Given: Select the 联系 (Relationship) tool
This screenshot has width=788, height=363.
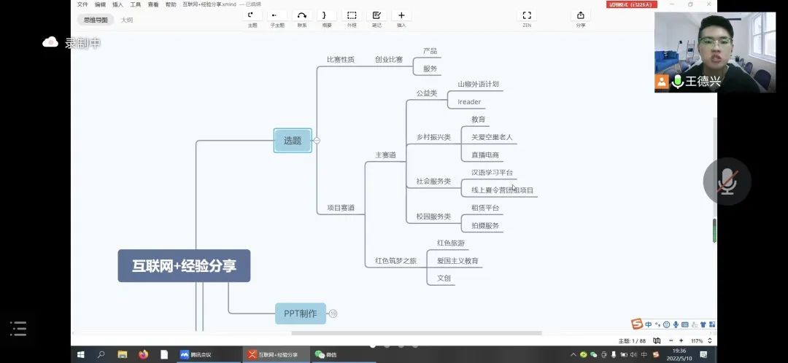Looking at the screenshot, I should tap(302, 15).
